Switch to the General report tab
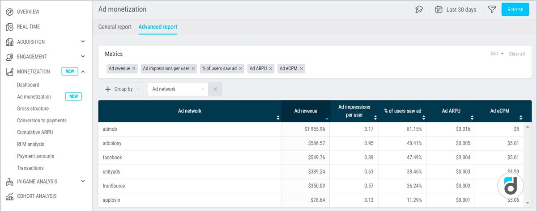537x212 pixels. coord(115,27)
